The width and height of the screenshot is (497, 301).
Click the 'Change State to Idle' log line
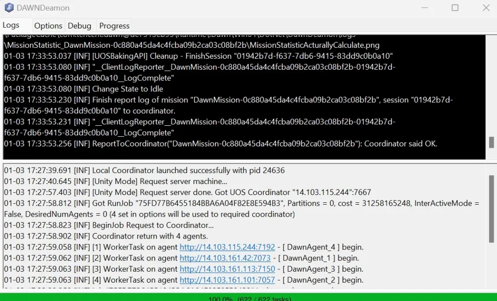83,89
